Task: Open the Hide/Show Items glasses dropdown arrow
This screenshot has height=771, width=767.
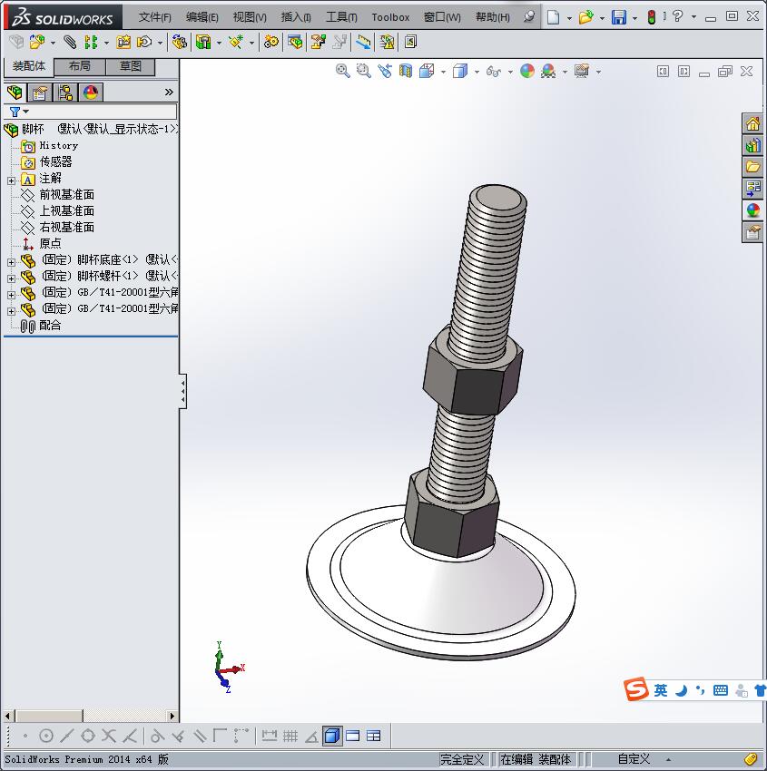Action: pyautogui.click(x=510, y=72)
